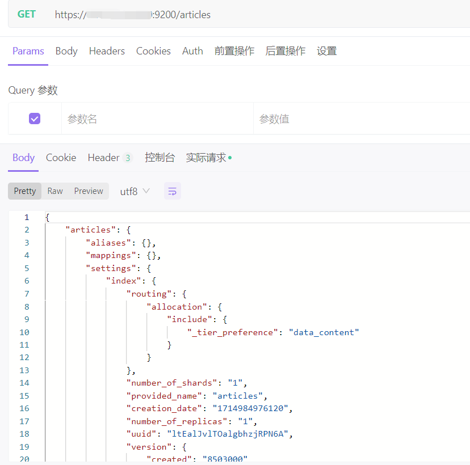This screenshot has width=470, height=465.
Task: Toggle the word wrap icon
Action: click(x=173, y=191)
